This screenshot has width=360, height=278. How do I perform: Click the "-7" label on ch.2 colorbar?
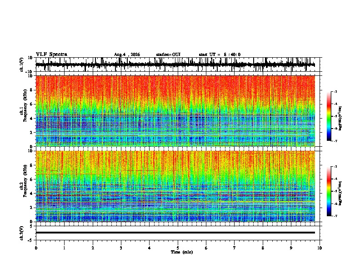[x=335, y=216]
